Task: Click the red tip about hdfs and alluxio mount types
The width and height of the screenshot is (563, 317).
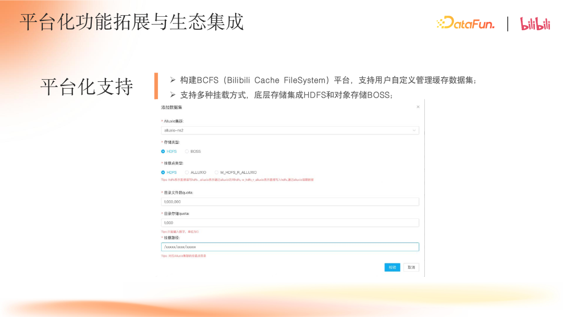Action: pyautogui.click(x=237, y=180)
